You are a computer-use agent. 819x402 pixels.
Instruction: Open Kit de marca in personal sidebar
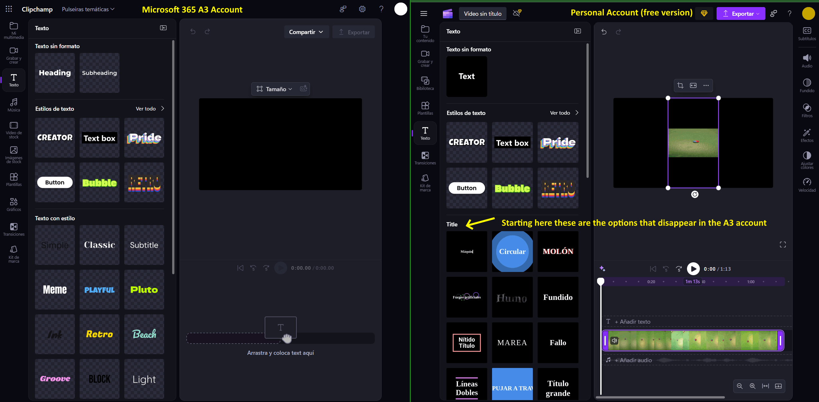click(425, 183)
